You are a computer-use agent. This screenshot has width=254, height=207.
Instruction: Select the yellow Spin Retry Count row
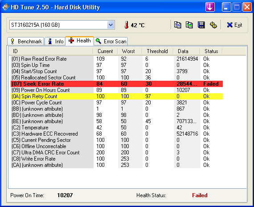click(117, 96)
